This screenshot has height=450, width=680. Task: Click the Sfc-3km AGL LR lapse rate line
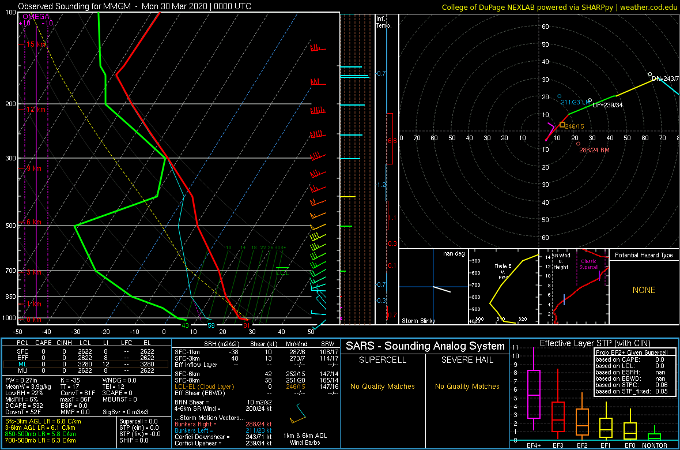point(43,421)
